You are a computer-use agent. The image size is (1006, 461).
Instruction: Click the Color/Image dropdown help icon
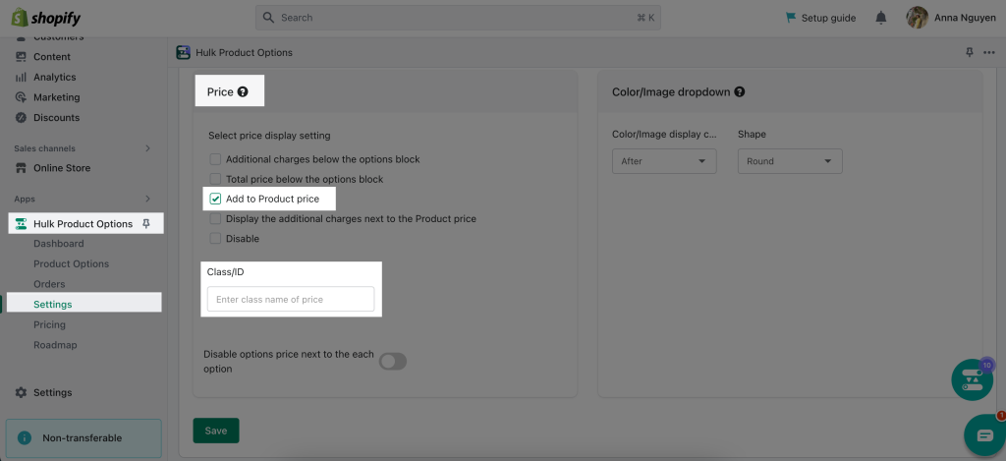739,91
